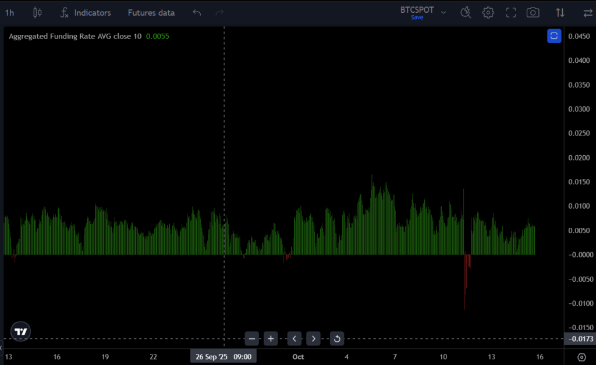Click the Save link under BTCSPOT
Screen dimensions: 596x365
point(417,17)
